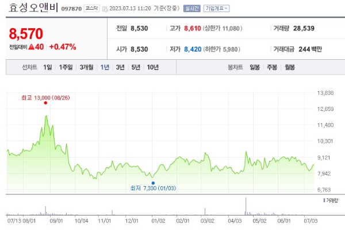Image resolution: width=345 pixels, height=231 pixels.
Task: Click the clock icon beside the date
Action: coord(105,9)
